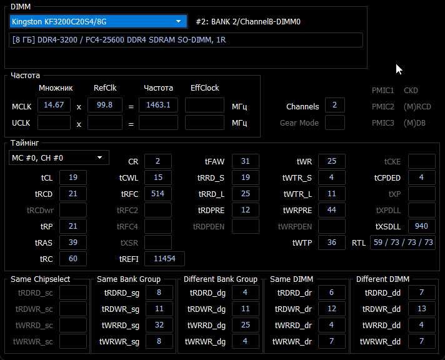The height and width of the screenshot is (360, 445).
Task: Click the tWRWR_dr value 7
Action: [332, 341]
